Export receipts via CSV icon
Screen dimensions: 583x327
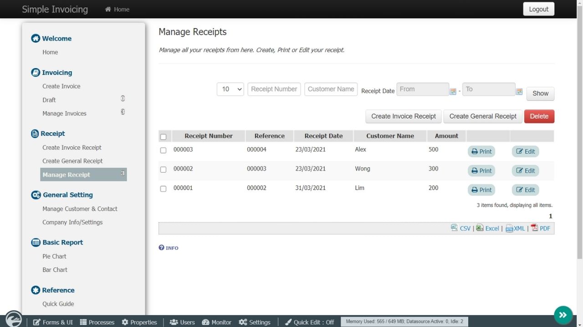tap(454, 228)
